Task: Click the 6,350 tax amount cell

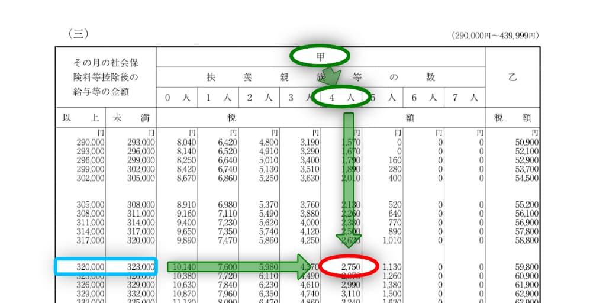Action: coord(269,294)
